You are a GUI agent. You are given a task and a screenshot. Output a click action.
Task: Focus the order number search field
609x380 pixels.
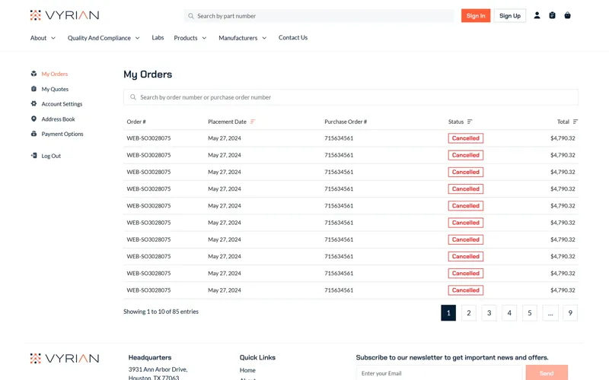tap(351, 97)
